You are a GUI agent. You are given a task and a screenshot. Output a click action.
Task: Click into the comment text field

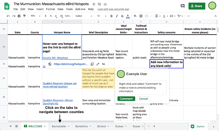142,88
